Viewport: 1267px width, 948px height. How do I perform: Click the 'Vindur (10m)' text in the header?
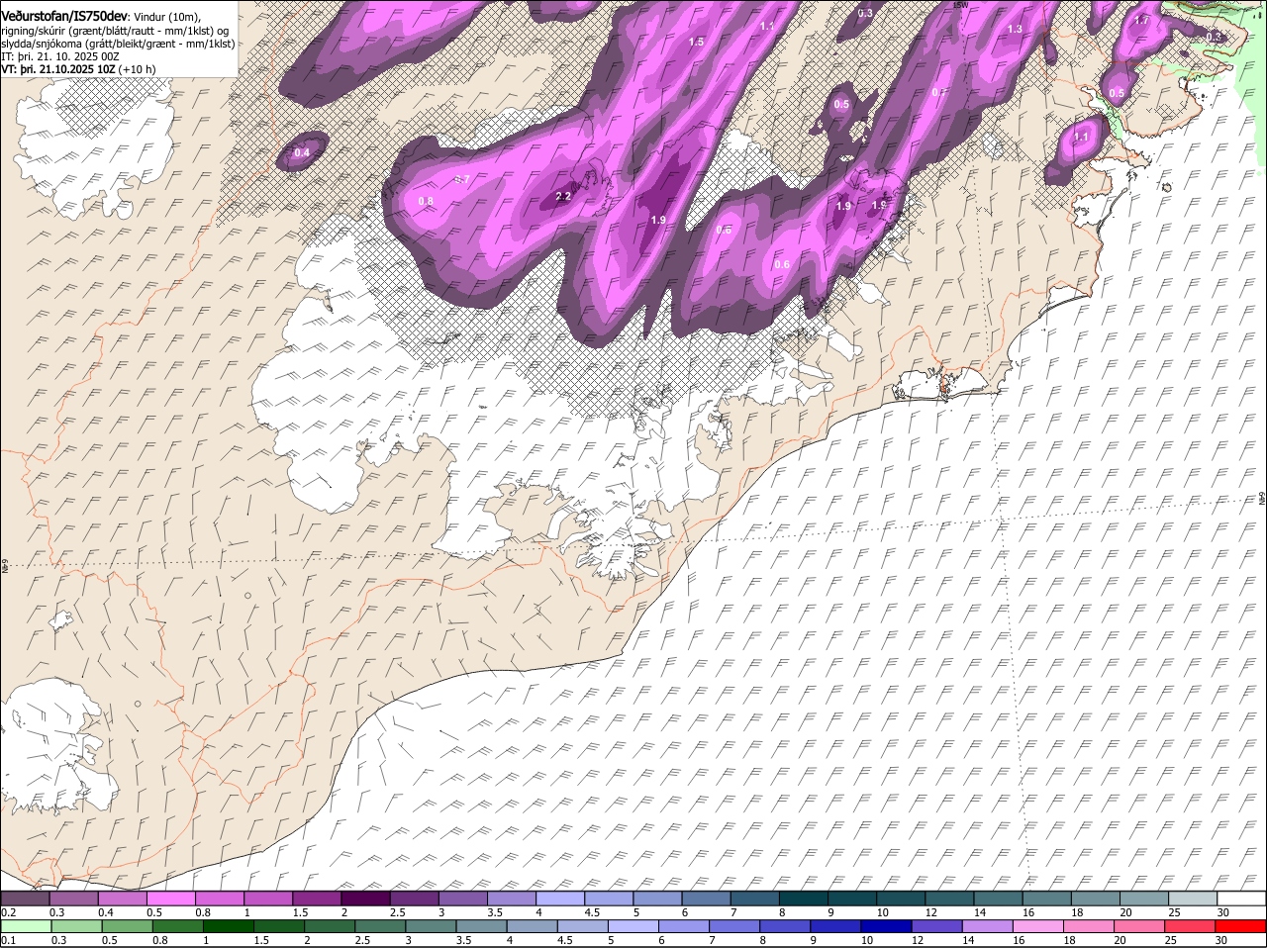(167, 18)
